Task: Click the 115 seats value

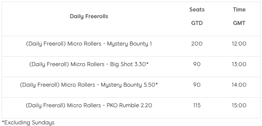Action: (197, 105)
